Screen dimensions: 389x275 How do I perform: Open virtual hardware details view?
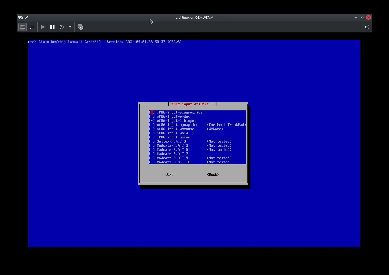32,27
